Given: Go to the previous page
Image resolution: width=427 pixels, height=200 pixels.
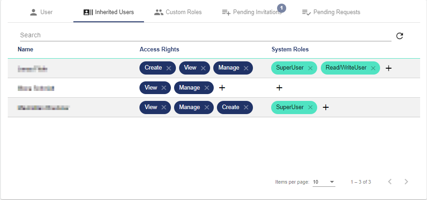Looking at the screenshot, I should 390,182.
